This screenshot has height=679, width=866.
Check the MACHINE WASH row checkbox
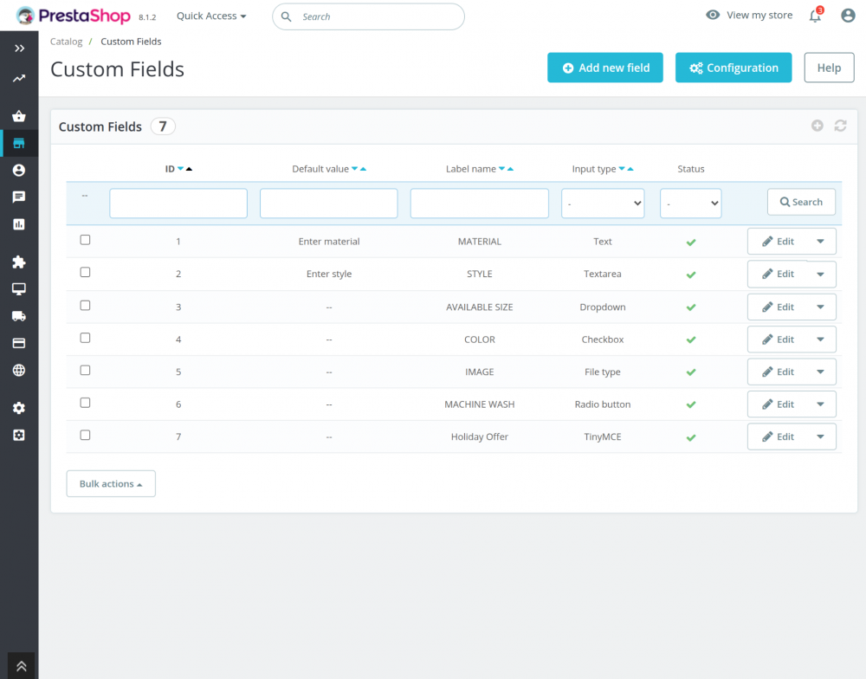coord(85,403)
